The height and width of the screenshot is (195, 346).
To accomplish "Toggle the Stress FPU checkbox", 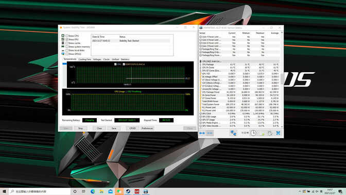I will click(x=67, y=39).
